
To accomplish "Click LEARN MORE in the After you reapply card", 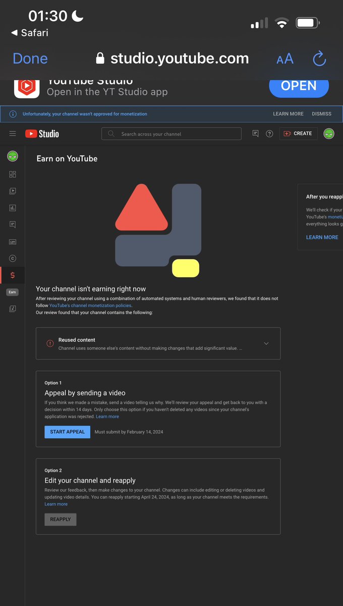I will click(x=322, y=237).
